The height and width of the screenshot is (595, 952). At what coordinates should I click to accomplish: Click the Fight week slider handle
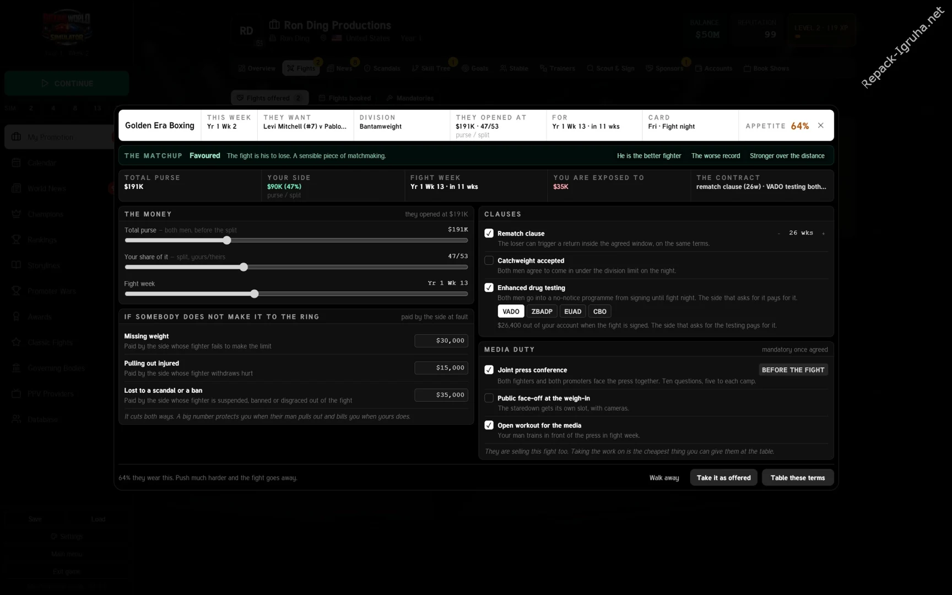pos(254,294)
